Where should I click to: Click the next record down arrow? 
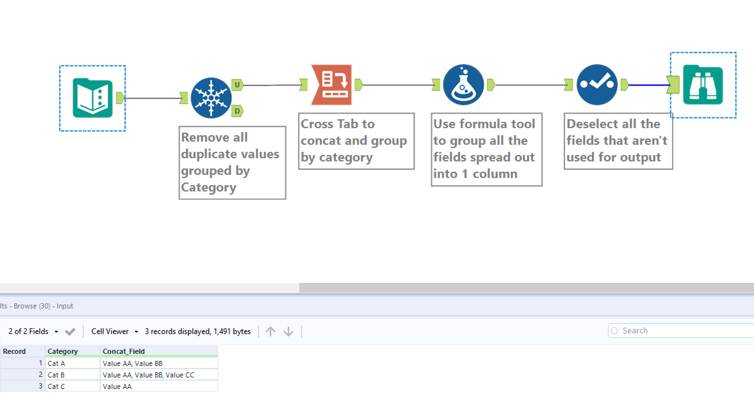(x=288, y=331)
